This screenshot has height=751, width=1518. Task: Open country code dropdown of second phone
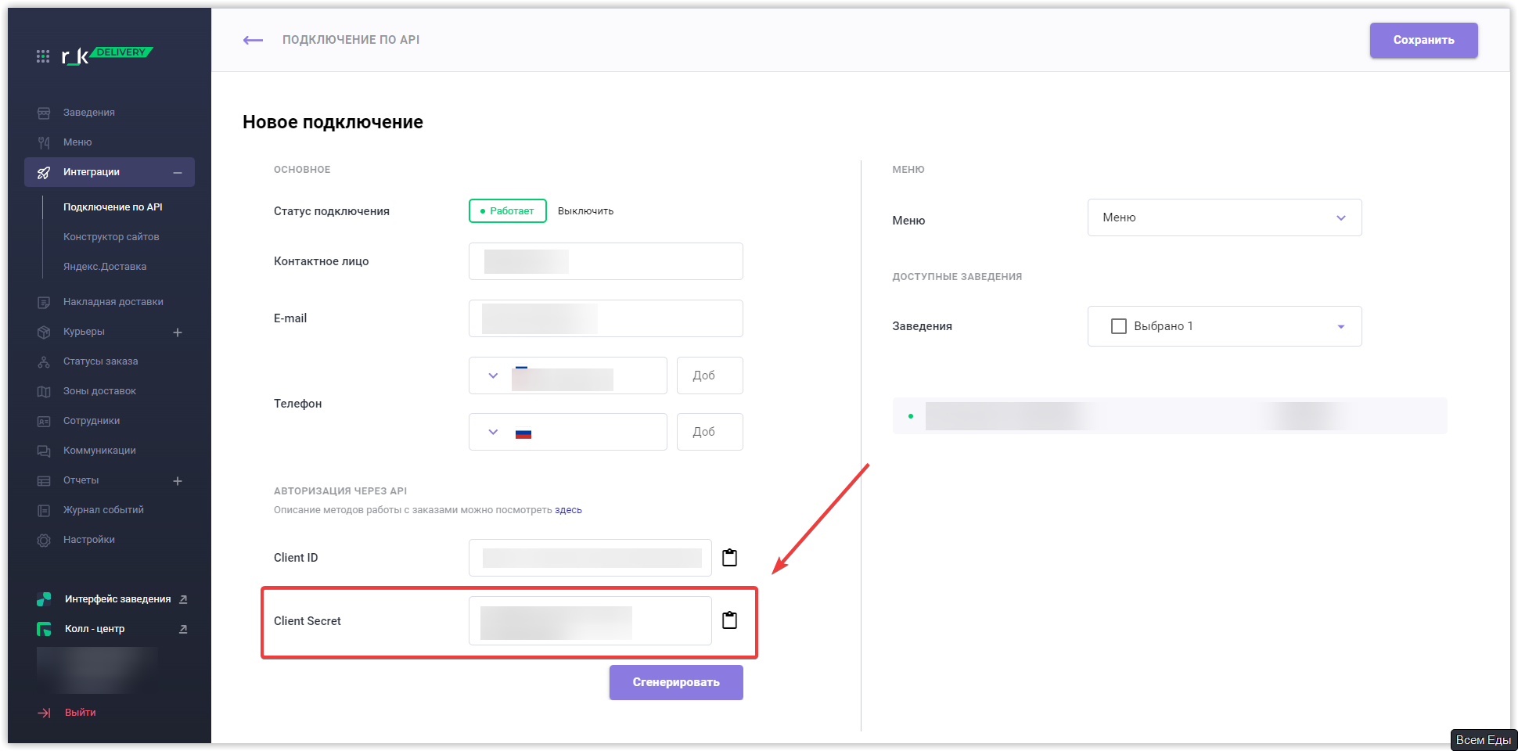(493, 432)
